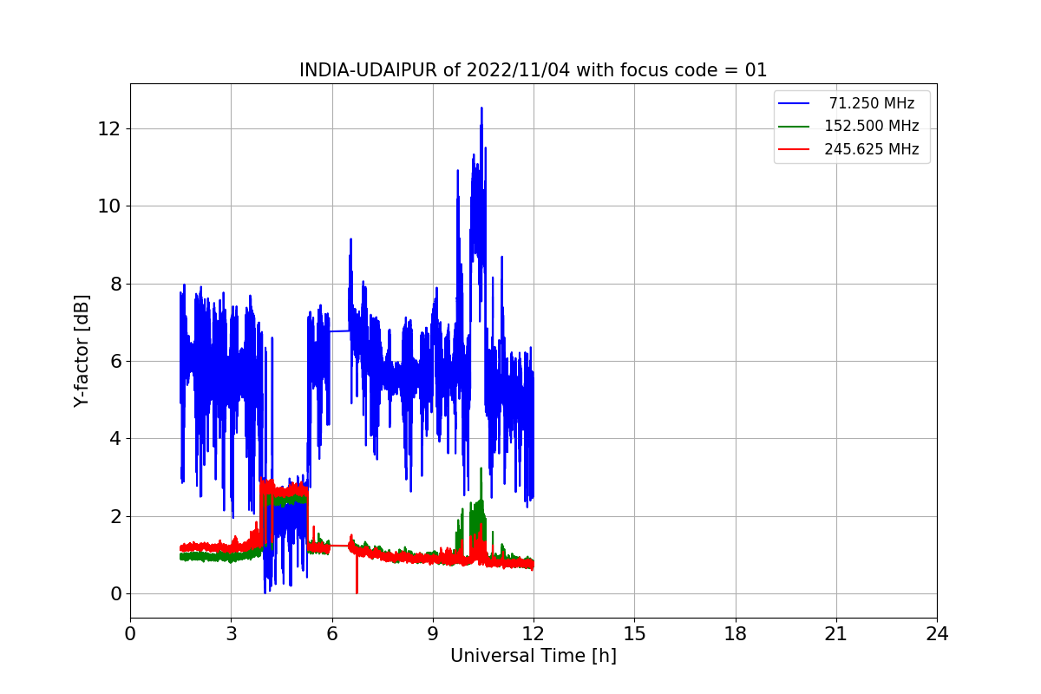Click the Y-factor [dB] axis label
This screenshot has height=694, width=1041.
pyautogui.click(x=82, y=351)
